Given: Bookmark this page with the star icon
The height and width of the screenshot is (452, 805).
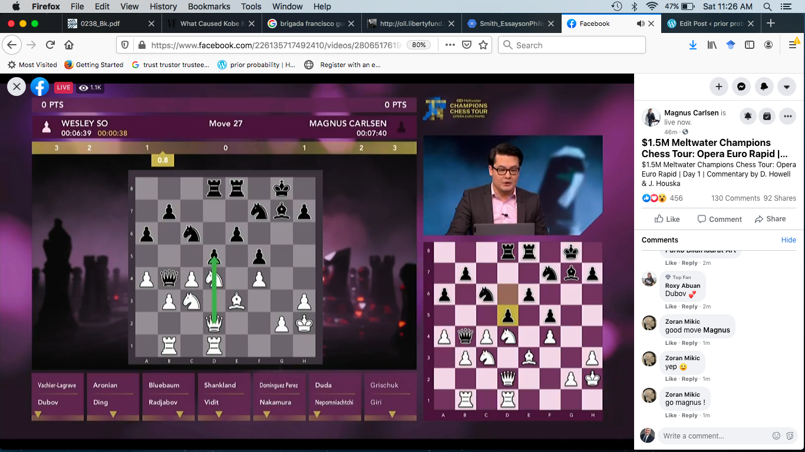Looking at the screenshot, I should pos(483,45).
